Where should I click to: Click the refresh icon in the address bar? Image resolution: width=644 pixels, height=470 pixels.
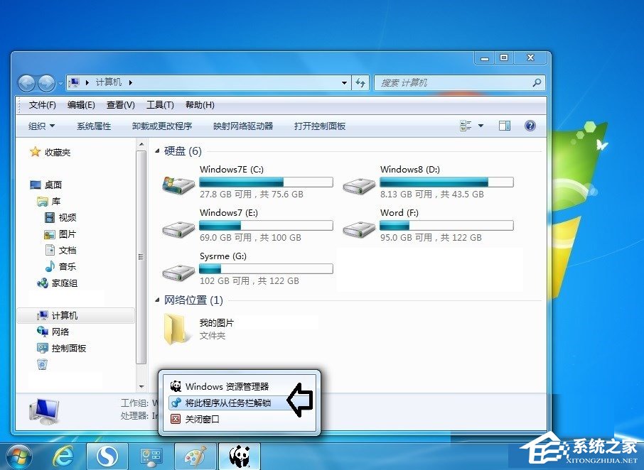360,82
